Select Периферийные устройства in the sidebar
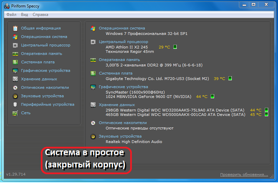The height and width of the screenshot is (183, 278). click(48, 104)
